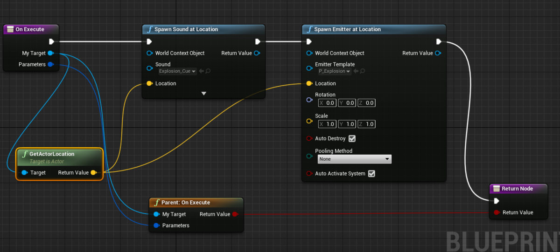The height and width of the screenshot is (252, 560).
Task: Click the Rotation X value field
Action: [x=327, y=103]
